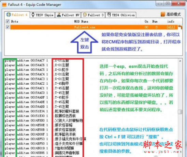Select the code line with ID 0014B019
This screenshot has width=187, height=157.
tap(39, 148)
